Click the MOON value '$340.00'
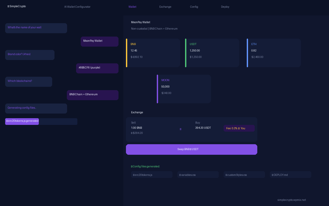 click(x=166, y=93)
